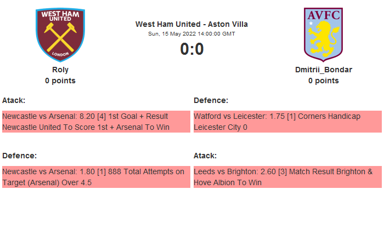The height and width of the screenshot is (252, 384).
Task: Select the Leeds vs Brighton 2.60 bet
Action: coord(283,171)
